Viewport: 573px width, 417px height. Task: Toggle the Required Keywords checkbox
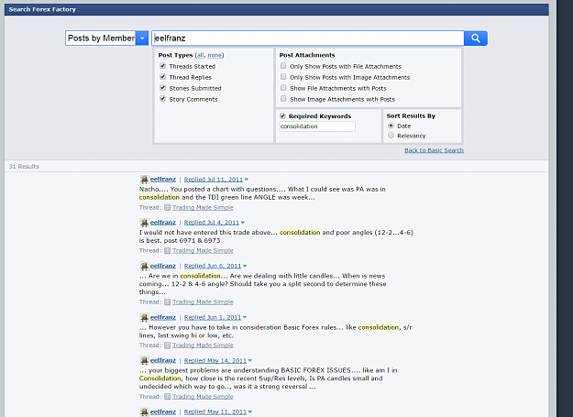(x=282, y=115)
